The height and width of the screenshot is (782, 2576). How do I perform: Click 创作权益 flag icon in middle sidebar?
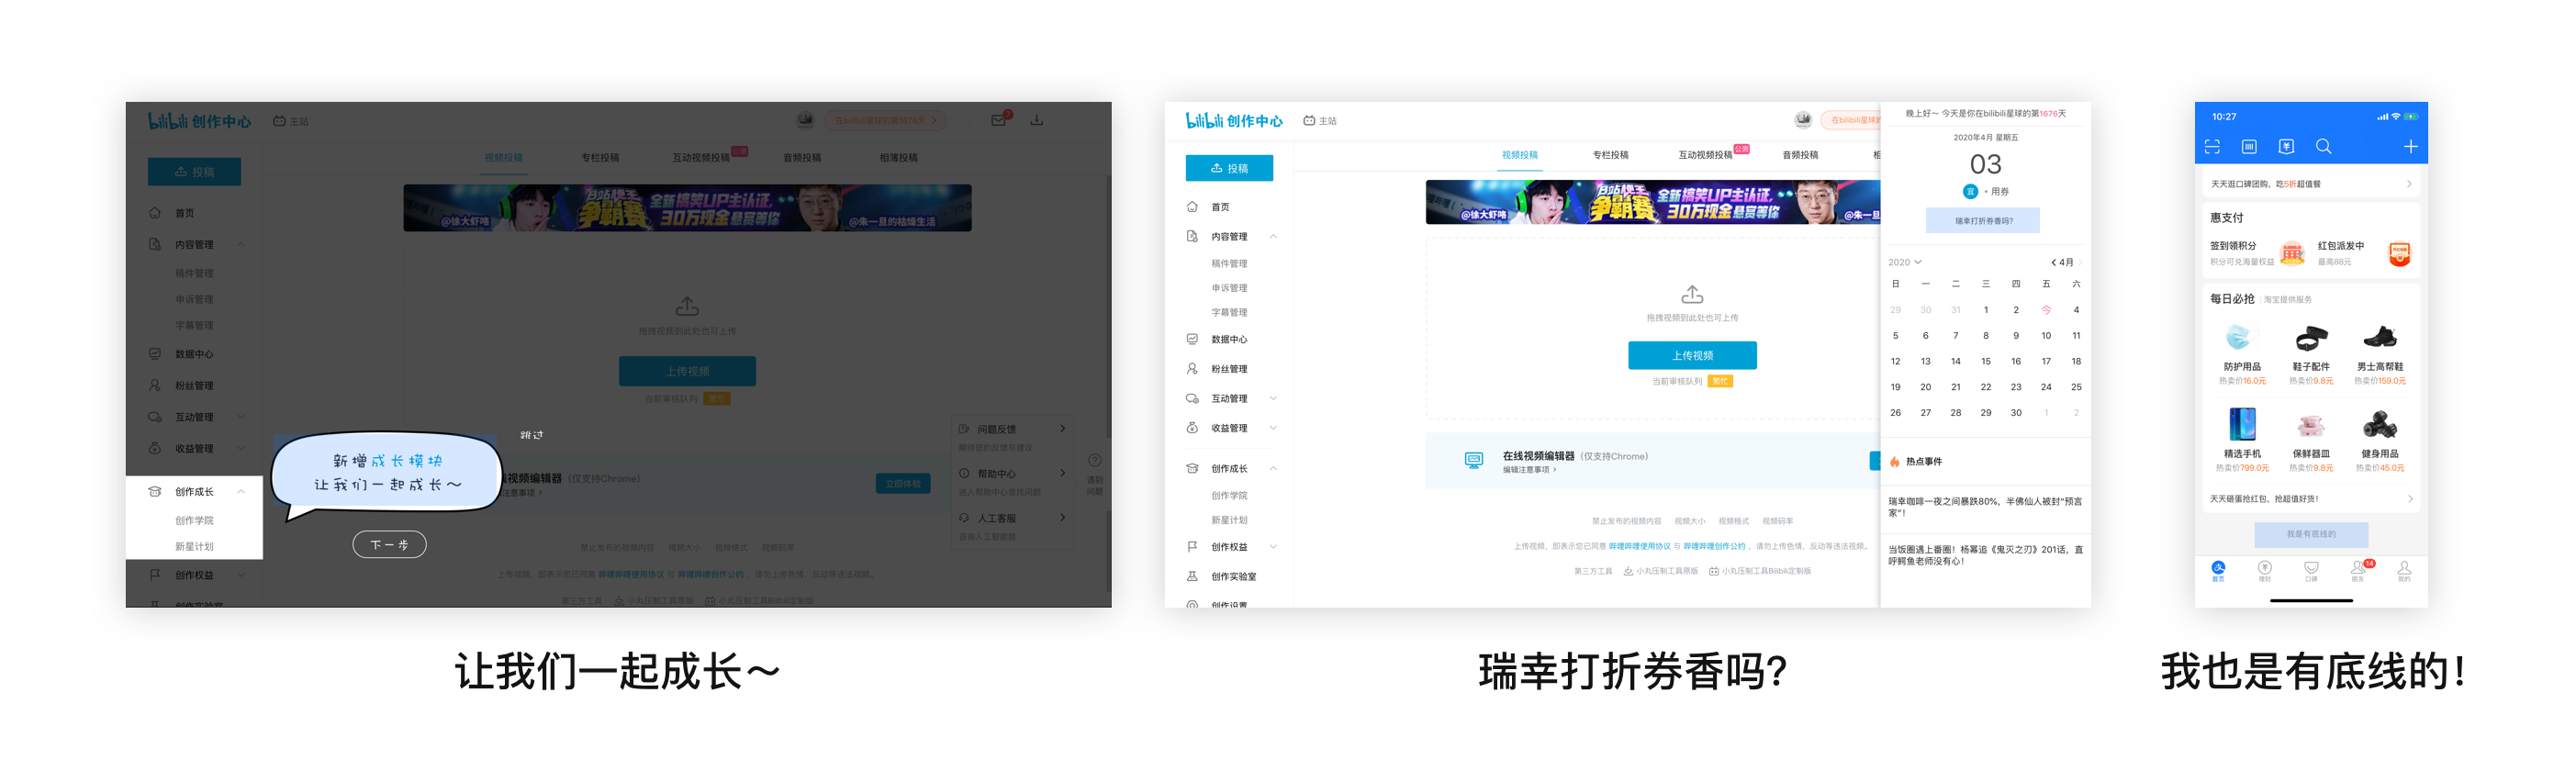[1192, 547]
